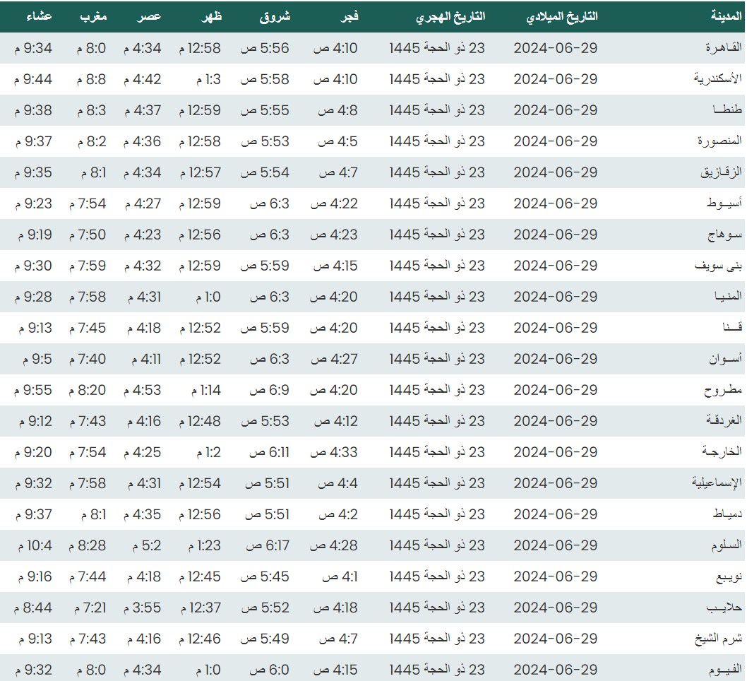Screen dimensions: 747x681
Task: Select the مطروح city name cell
Action: [x=724, y=390]
